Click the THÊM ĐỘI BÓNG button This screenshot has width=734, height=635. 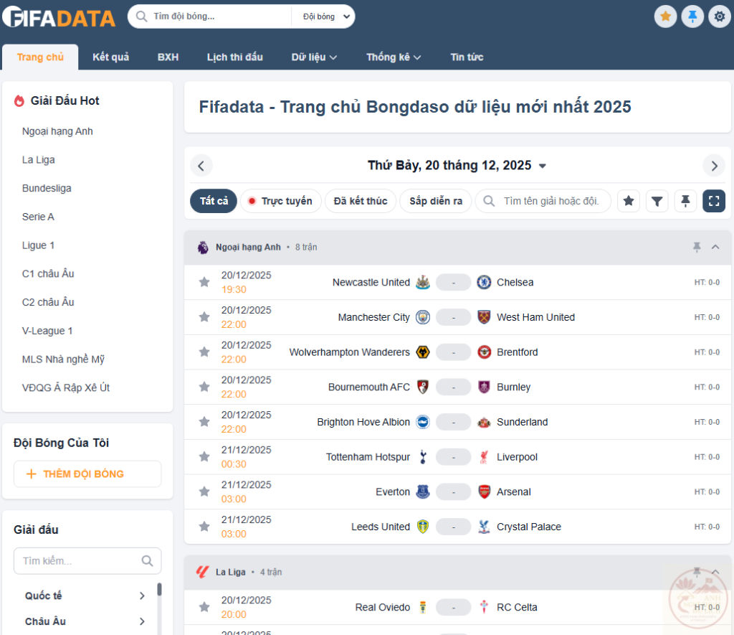87,474
